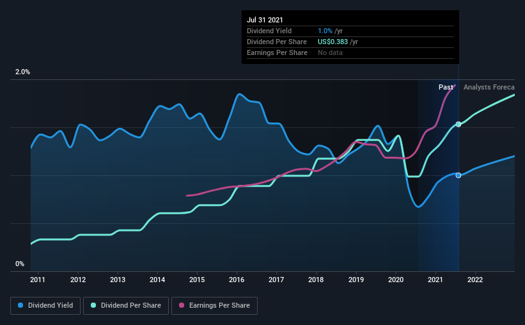
Task: Select the teal data point marker at Jul 2021
Action: pos(458,124)
